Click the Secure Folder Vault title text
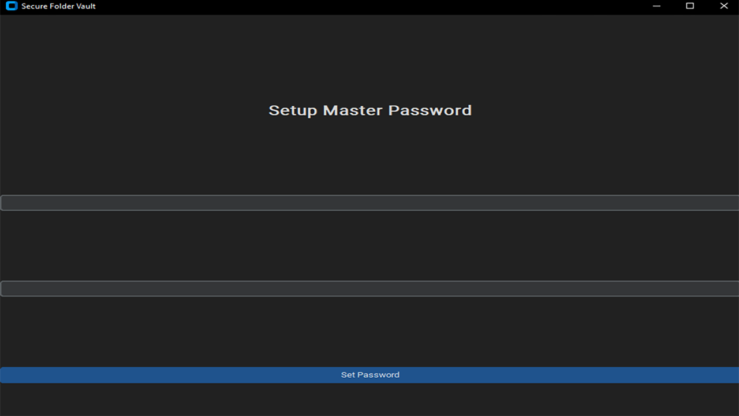Image resolution: width=739 pixels, height=416 pixels. coord(58,6)
